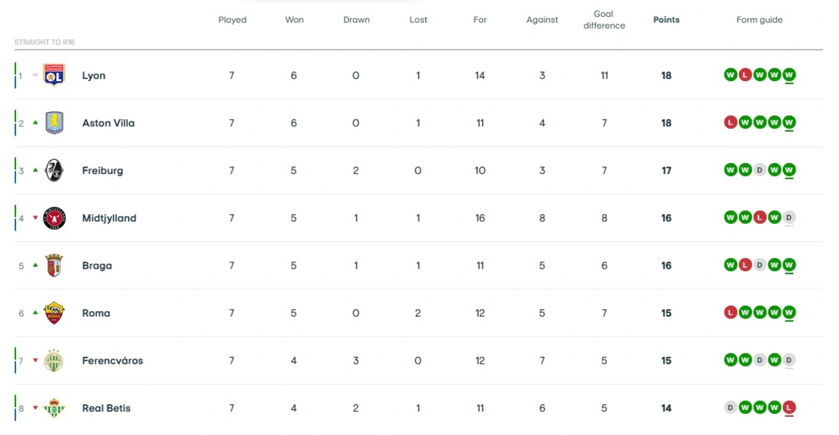Click the Midtjylland club crest
Viewport: 839px width, 435px height.
pyautogui.click(x=54, y=217)
